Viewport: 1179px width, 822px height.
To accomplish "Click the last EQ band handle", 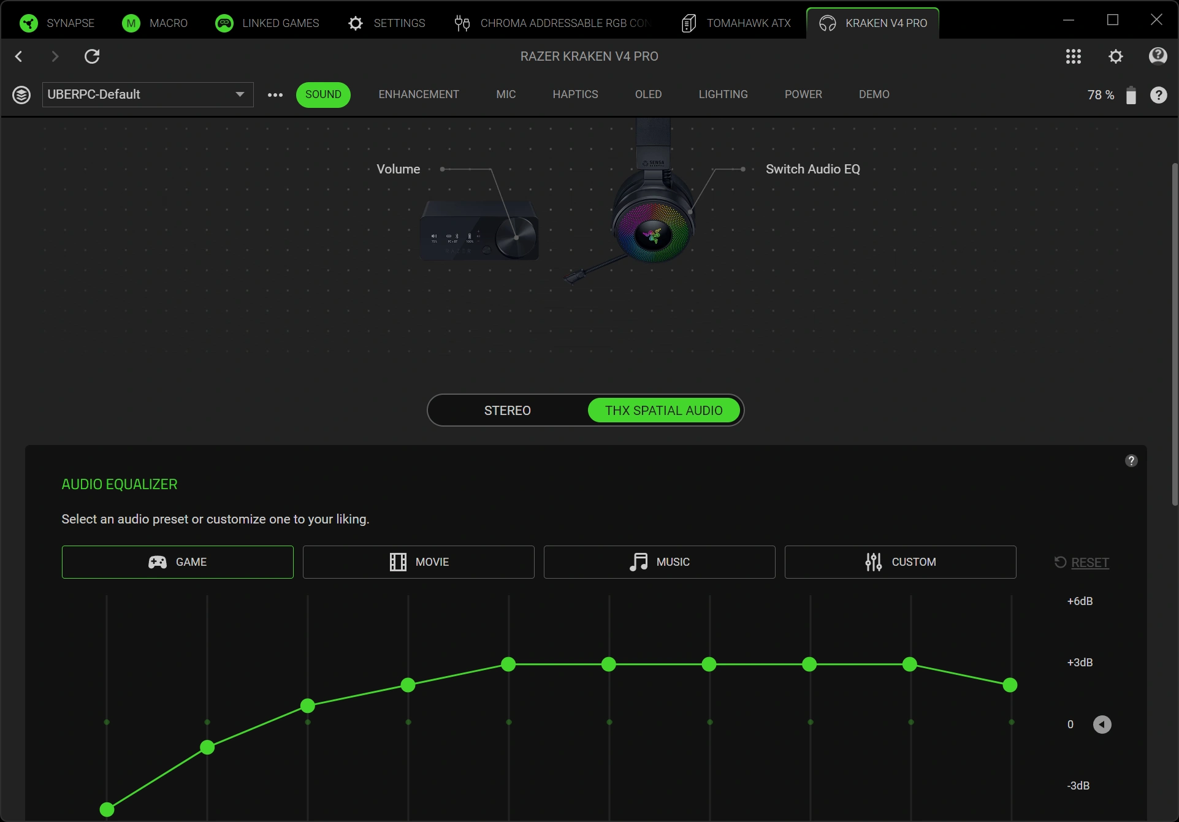I will coord(1010,685).
